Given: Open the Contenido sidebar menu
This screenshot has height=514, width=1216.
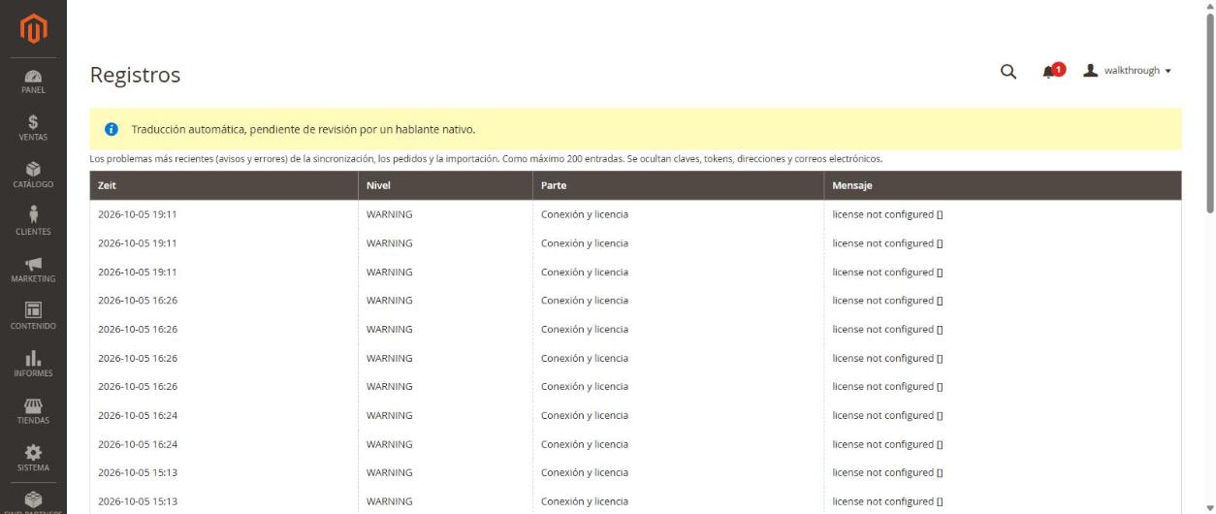Looking at the screenshot, I should pos(33,317).
